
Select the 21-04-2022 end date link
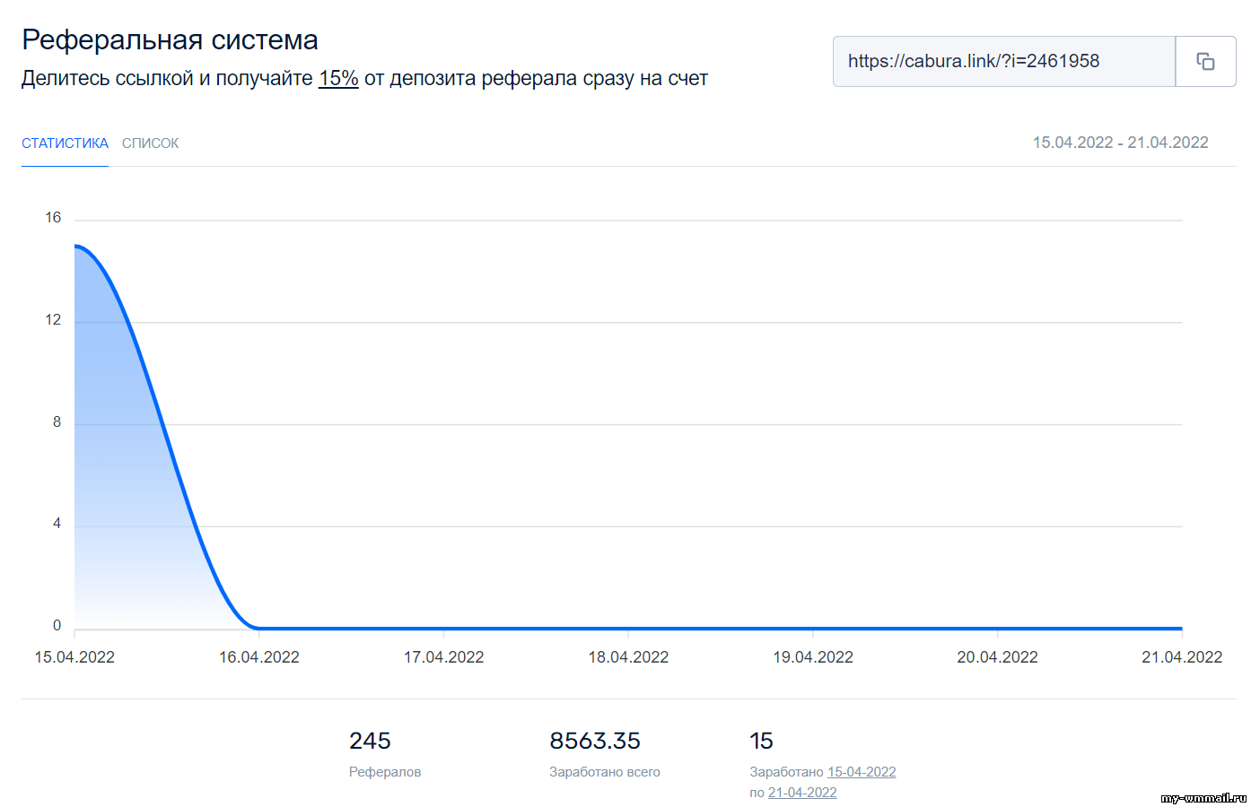point(802,793)
